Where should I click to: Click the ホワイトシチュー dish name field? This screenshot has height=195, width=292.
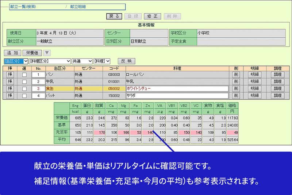tap(177, 89)
